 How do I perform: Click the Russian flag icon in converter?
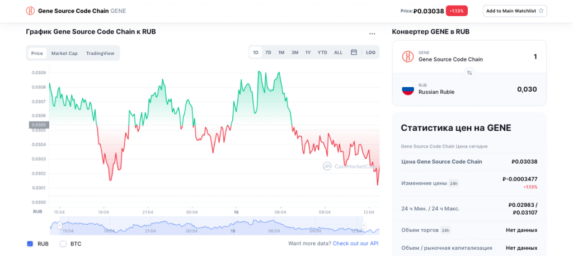[407, 89]
